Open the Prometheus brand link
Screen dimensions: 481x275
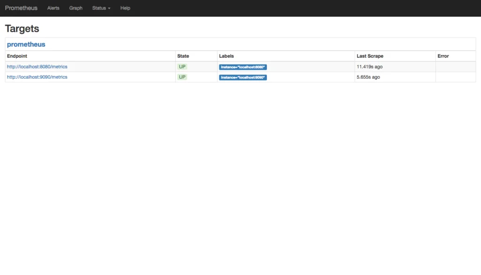[x=21, y=8]
